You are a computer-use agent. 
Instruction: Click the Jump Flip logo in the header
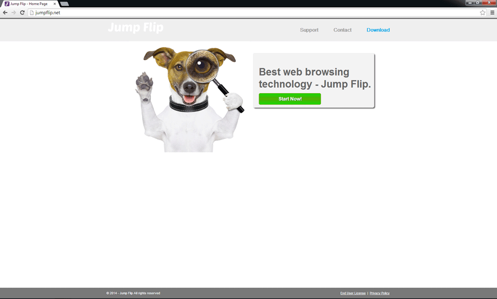pyautogui.click(x=135, y=28)
